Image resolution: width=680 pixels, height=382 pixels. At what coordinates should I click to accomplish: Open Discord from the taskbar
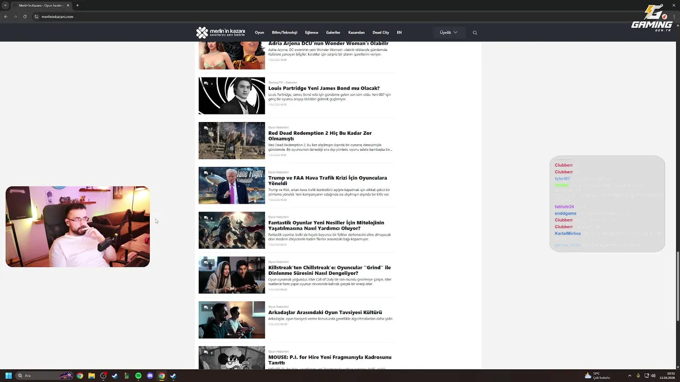tap(150, 376)
